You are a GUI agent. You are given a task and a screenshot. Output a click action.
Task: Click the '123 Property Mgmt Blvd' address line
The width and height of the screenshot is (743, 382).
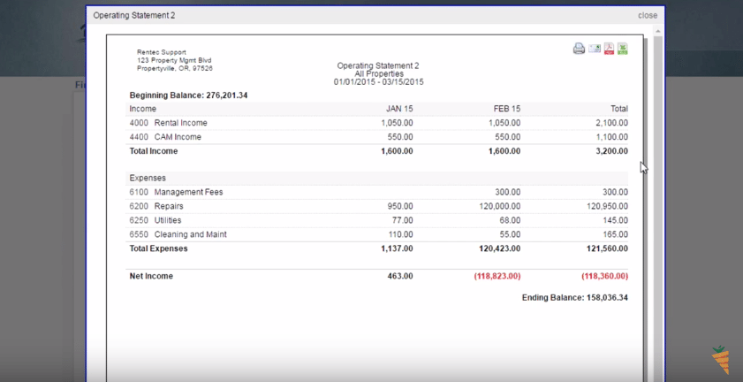tap(174, 60)
